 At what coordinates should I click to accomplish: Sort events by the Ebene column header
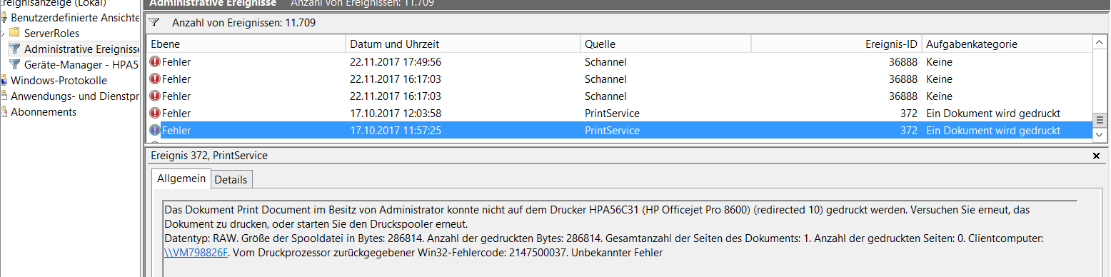(x=246, y=44)
